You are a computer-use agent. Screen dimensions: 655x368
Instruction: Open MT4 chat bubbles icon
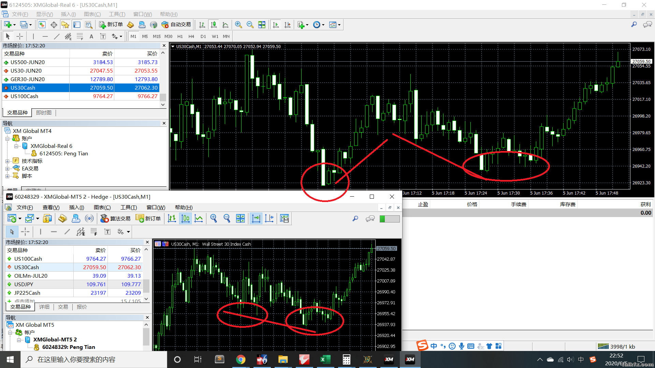pos(647,25)
